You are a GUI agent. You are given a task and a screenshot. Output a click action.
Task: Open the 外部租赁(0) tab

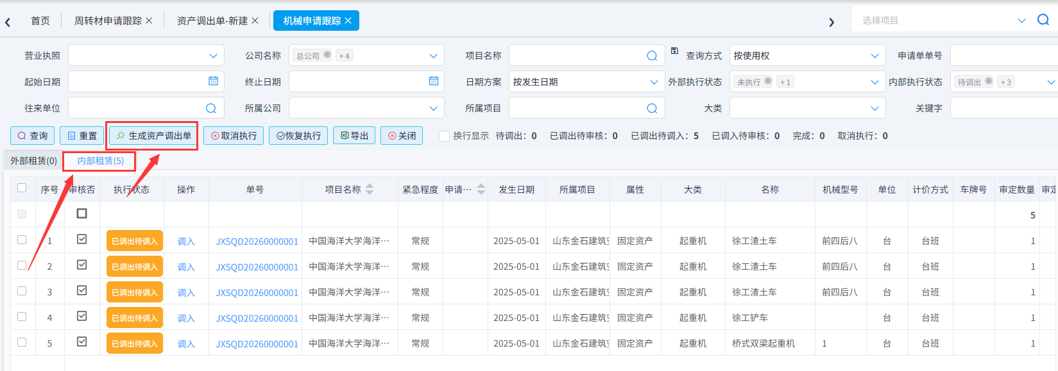(x=33, y=161)
